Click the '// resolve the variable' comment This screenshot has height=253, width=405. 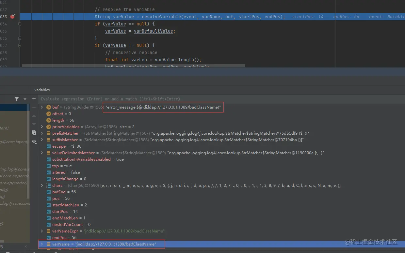[x=125, y=9]
